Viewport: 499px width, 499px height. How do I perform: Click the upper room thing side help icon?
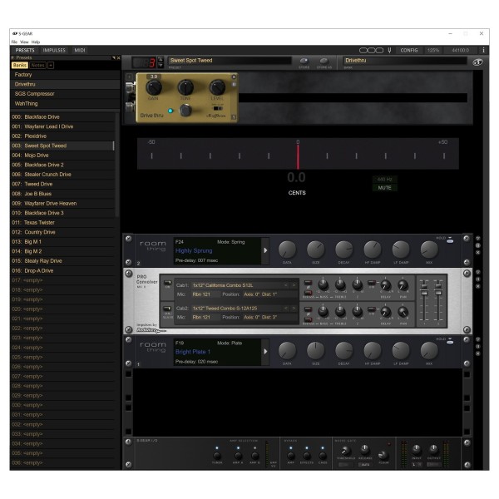click(477, 238)
